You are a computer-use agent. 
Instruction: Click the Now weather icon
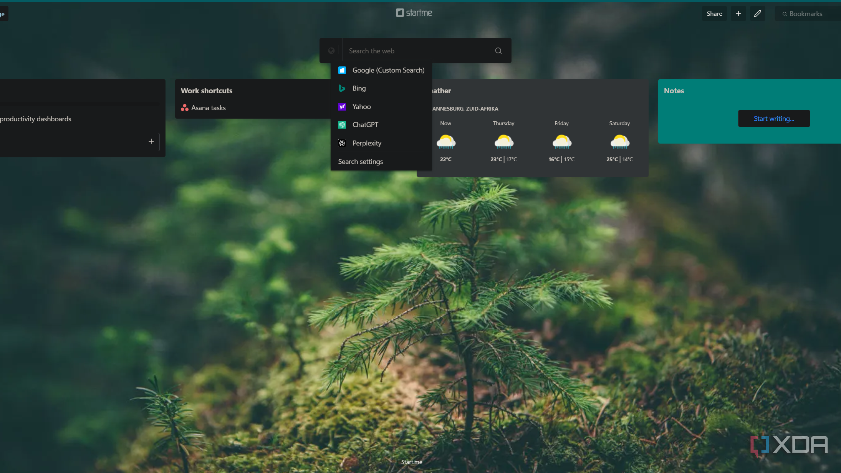click(446, 142)
